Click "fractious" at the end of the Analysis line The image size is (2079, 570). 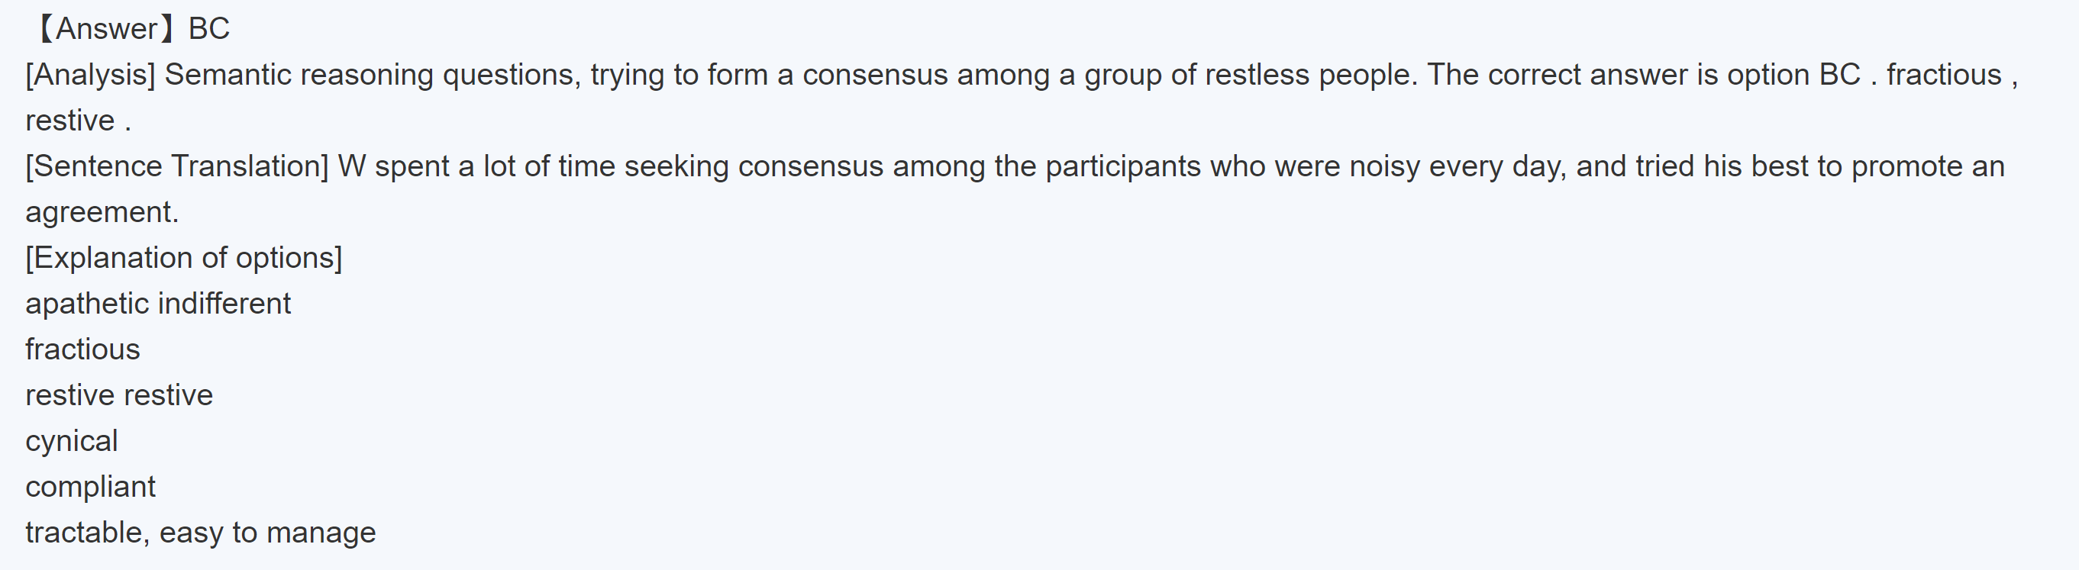click(x=1943, y=75)
